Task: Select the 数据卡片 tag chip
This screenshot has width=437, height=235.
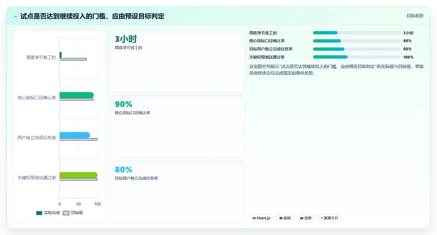Action: coord(329,218)
